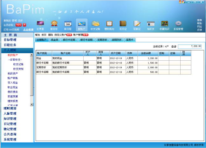
Task: Expand the 目标管理 sidebar section
Action: pyautogui.click(x=17, y=40)
